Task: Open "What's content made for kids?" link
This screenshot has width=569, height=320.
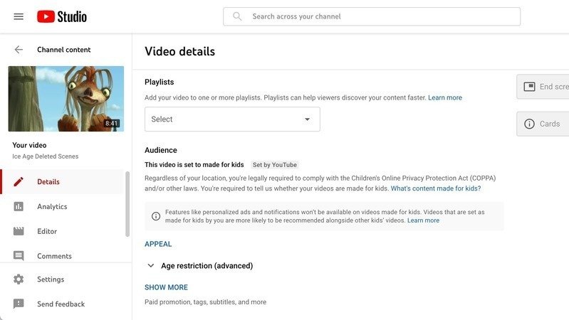Action: (435, 188)
